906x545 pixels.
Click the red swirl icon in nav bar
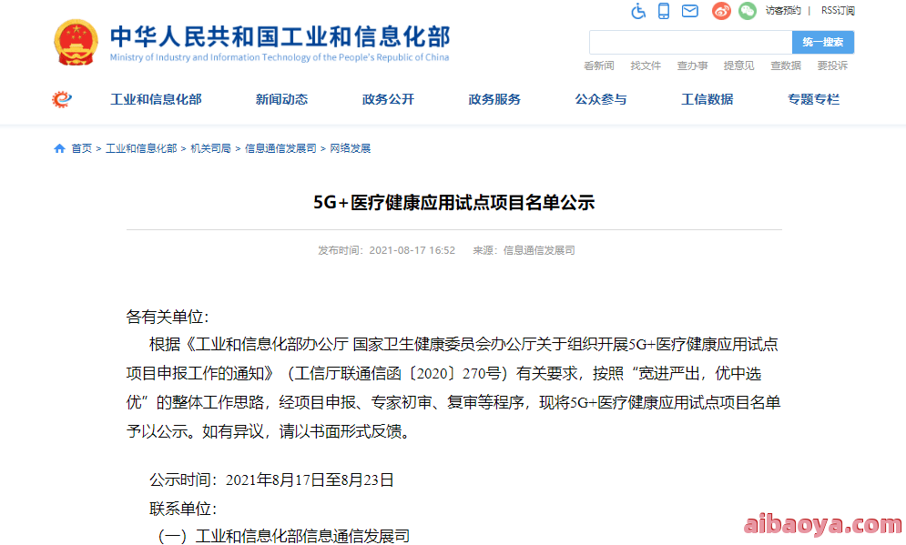61,99
